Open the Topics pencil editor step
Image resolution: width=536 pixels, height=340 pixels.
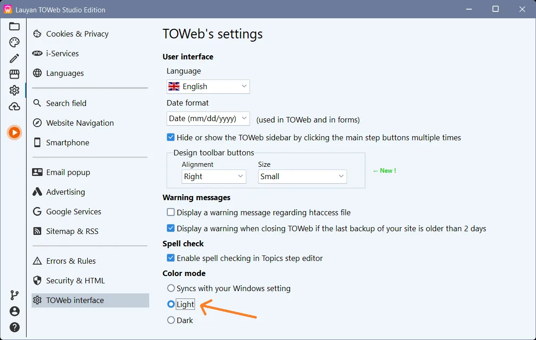click(x=14, y=58)
